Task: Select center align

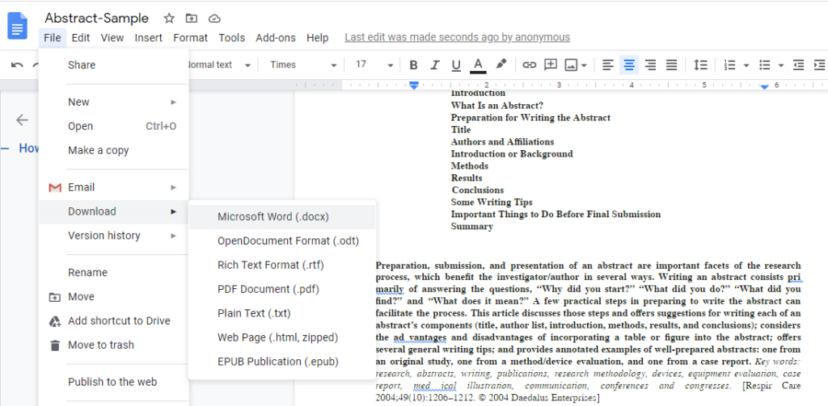Action: tap(629, 65)
